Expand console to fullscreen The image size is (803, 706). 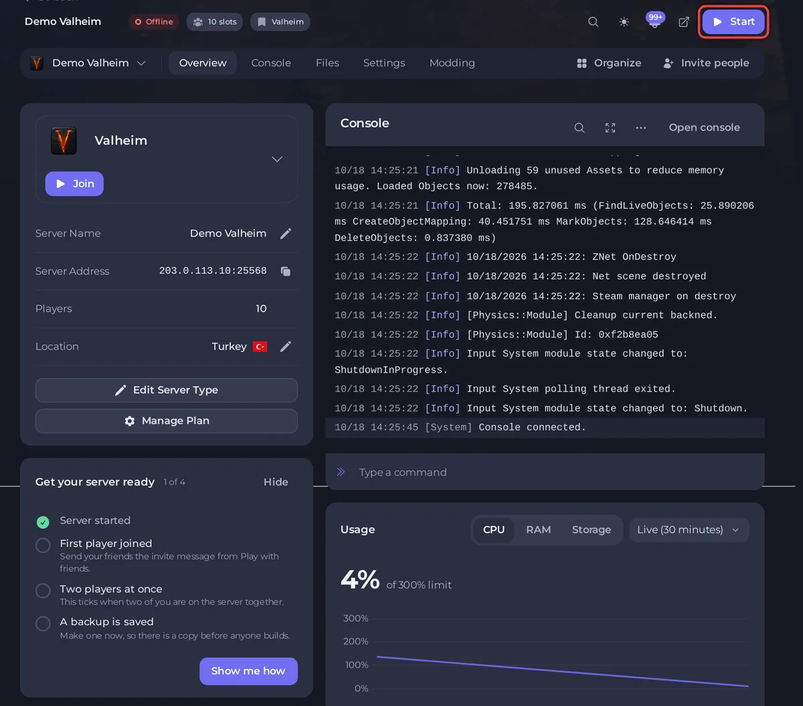[x=610, y=128]
